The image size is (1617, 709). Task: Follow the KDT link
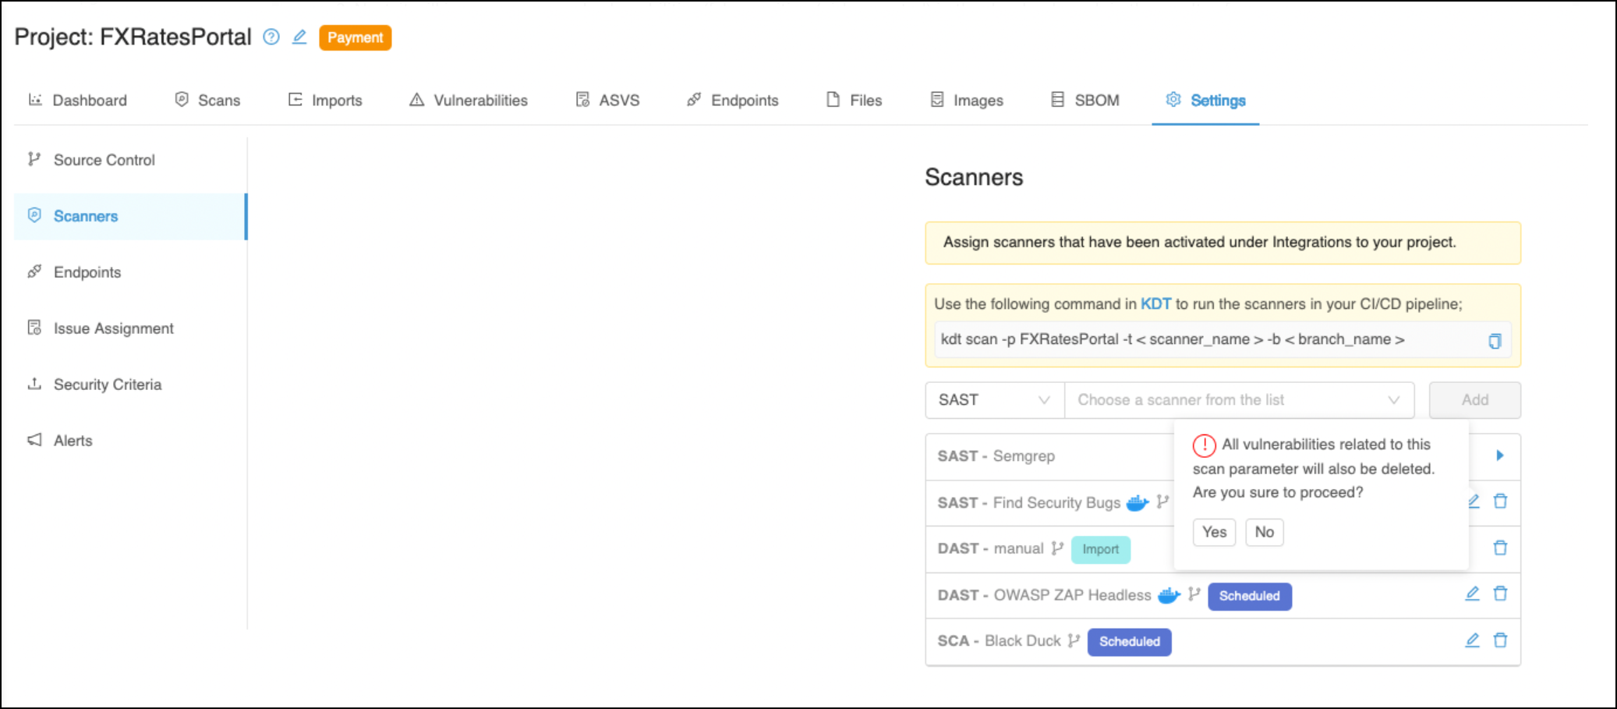tap(1155, 304)
